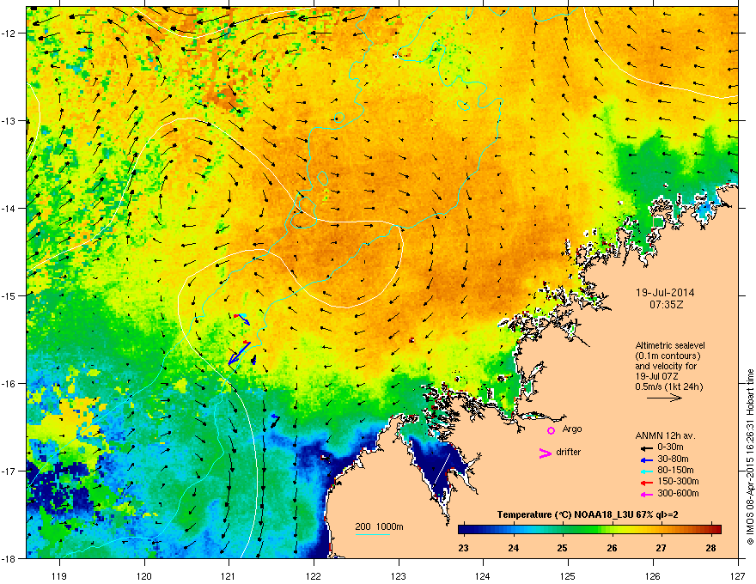Click the Argo legend label
The width and height of the screenshot is (756, 584).
click(572, 429)
